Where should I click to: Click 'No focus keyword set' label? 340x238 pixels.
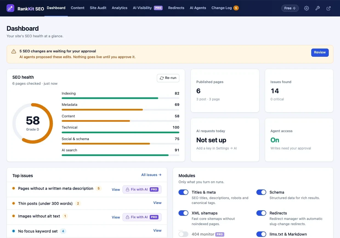click(x=38, y=231)
